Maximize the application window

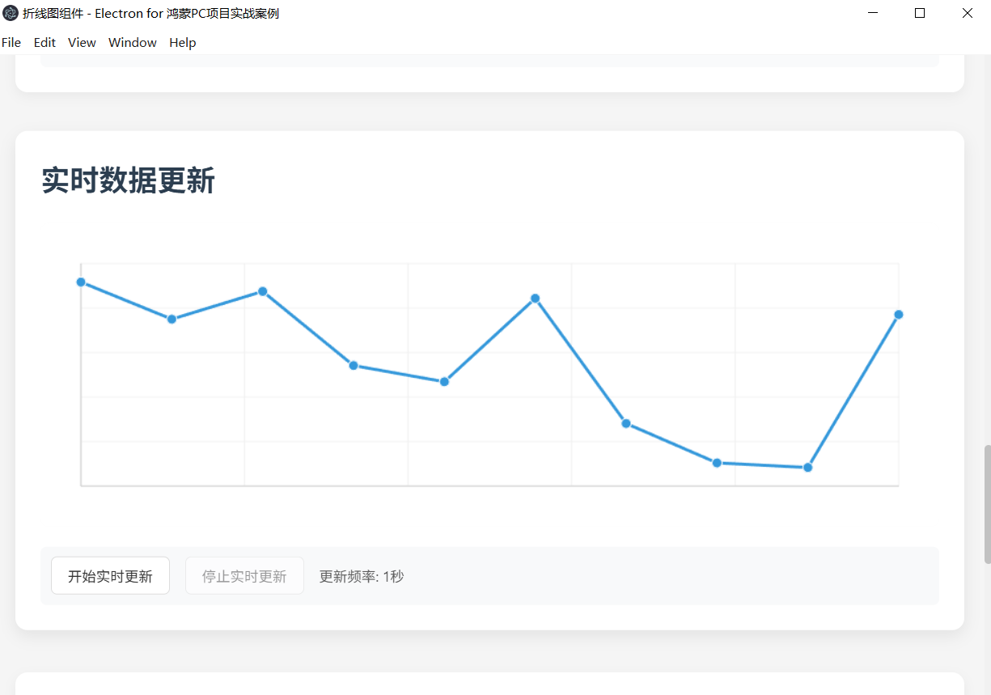click(920, 13)
